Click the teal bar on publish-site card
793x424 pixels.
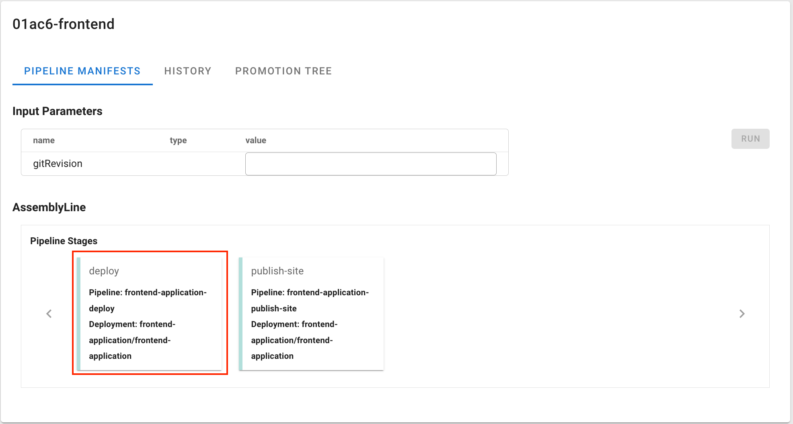[241, 314]
